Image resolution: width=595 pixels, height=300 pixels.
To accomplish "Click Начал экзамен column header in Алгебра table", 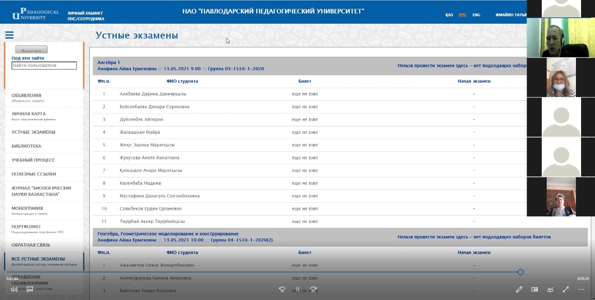I will 474,81.
